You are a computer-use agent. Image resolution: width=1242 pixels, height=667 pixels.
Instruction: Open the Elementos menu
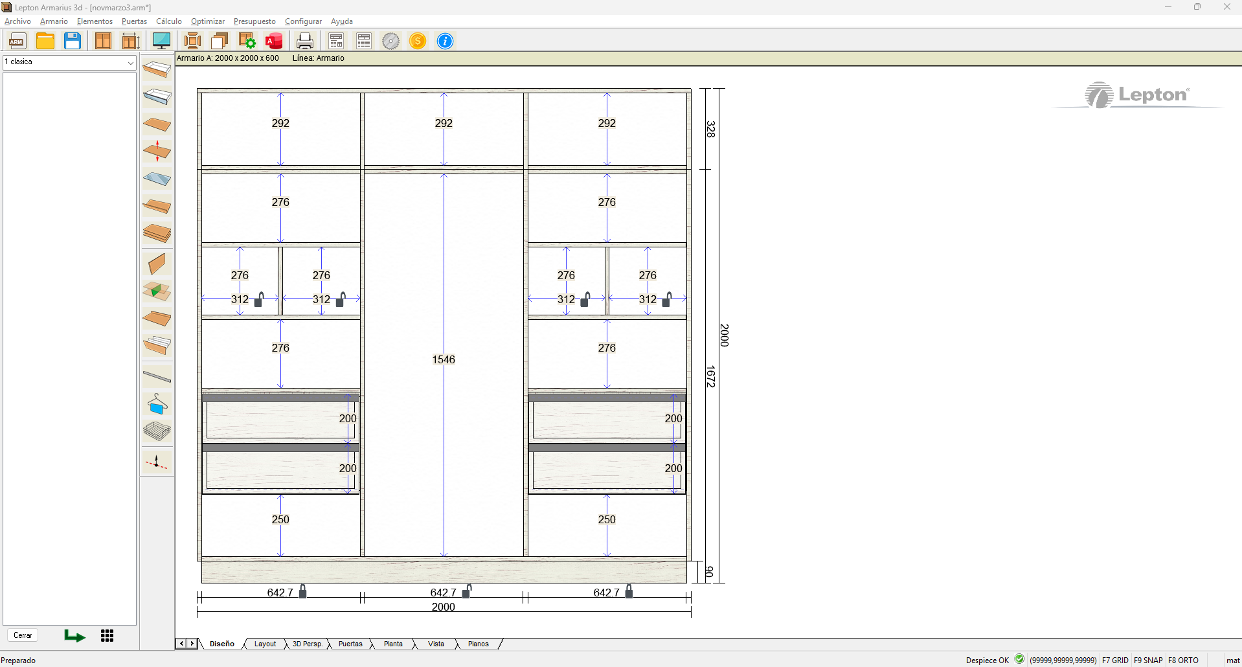95,21
